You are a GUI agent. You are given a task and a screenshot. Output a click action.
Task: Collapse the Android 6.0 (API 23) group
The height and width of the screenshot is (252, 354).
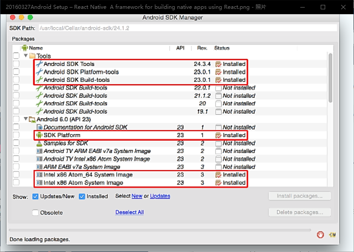pyautogui.click(x=26, y=119)
